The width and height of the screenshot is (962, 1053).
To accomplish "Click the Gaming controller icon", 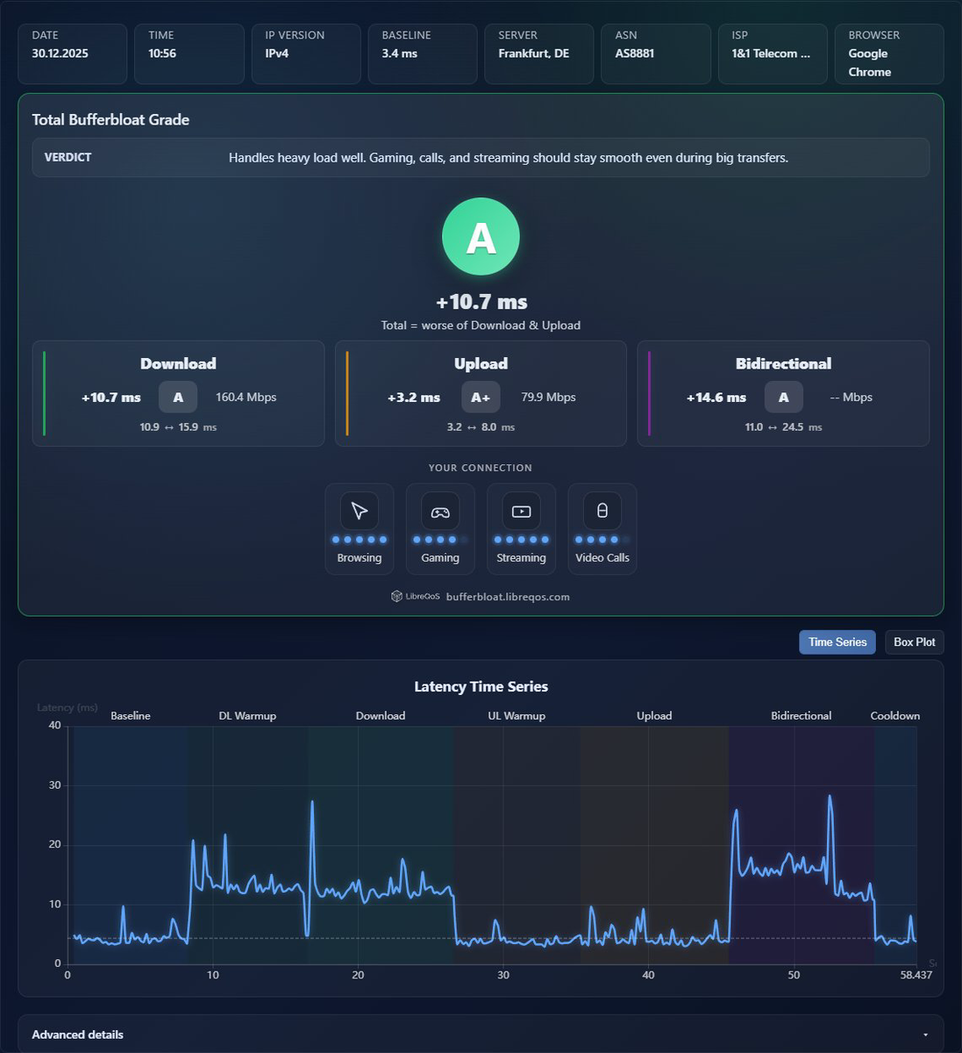I will click(x=440, y=511).
